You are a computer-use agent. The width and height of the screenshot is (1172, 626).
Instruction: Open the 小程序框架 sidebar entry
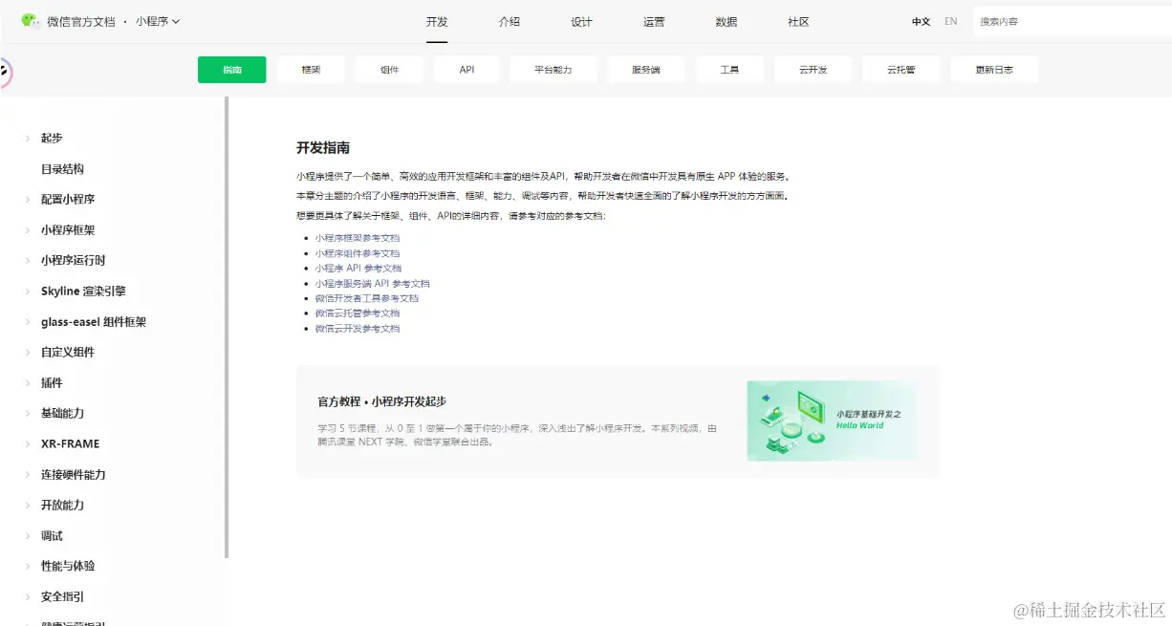pyautogui.click(x=68, y=230)
